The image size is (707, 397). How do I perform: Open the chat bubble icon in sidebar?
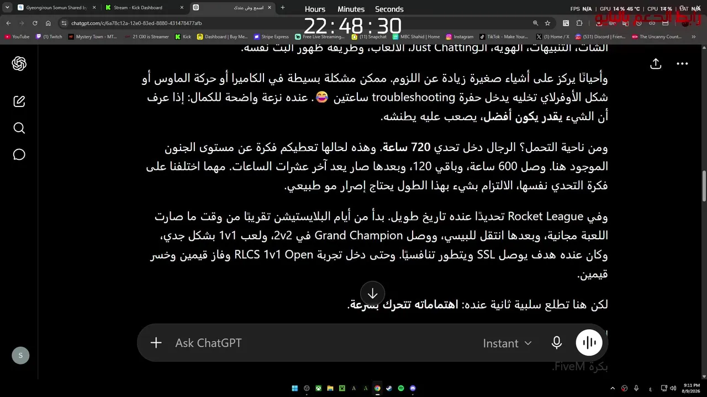click(19, 155)
